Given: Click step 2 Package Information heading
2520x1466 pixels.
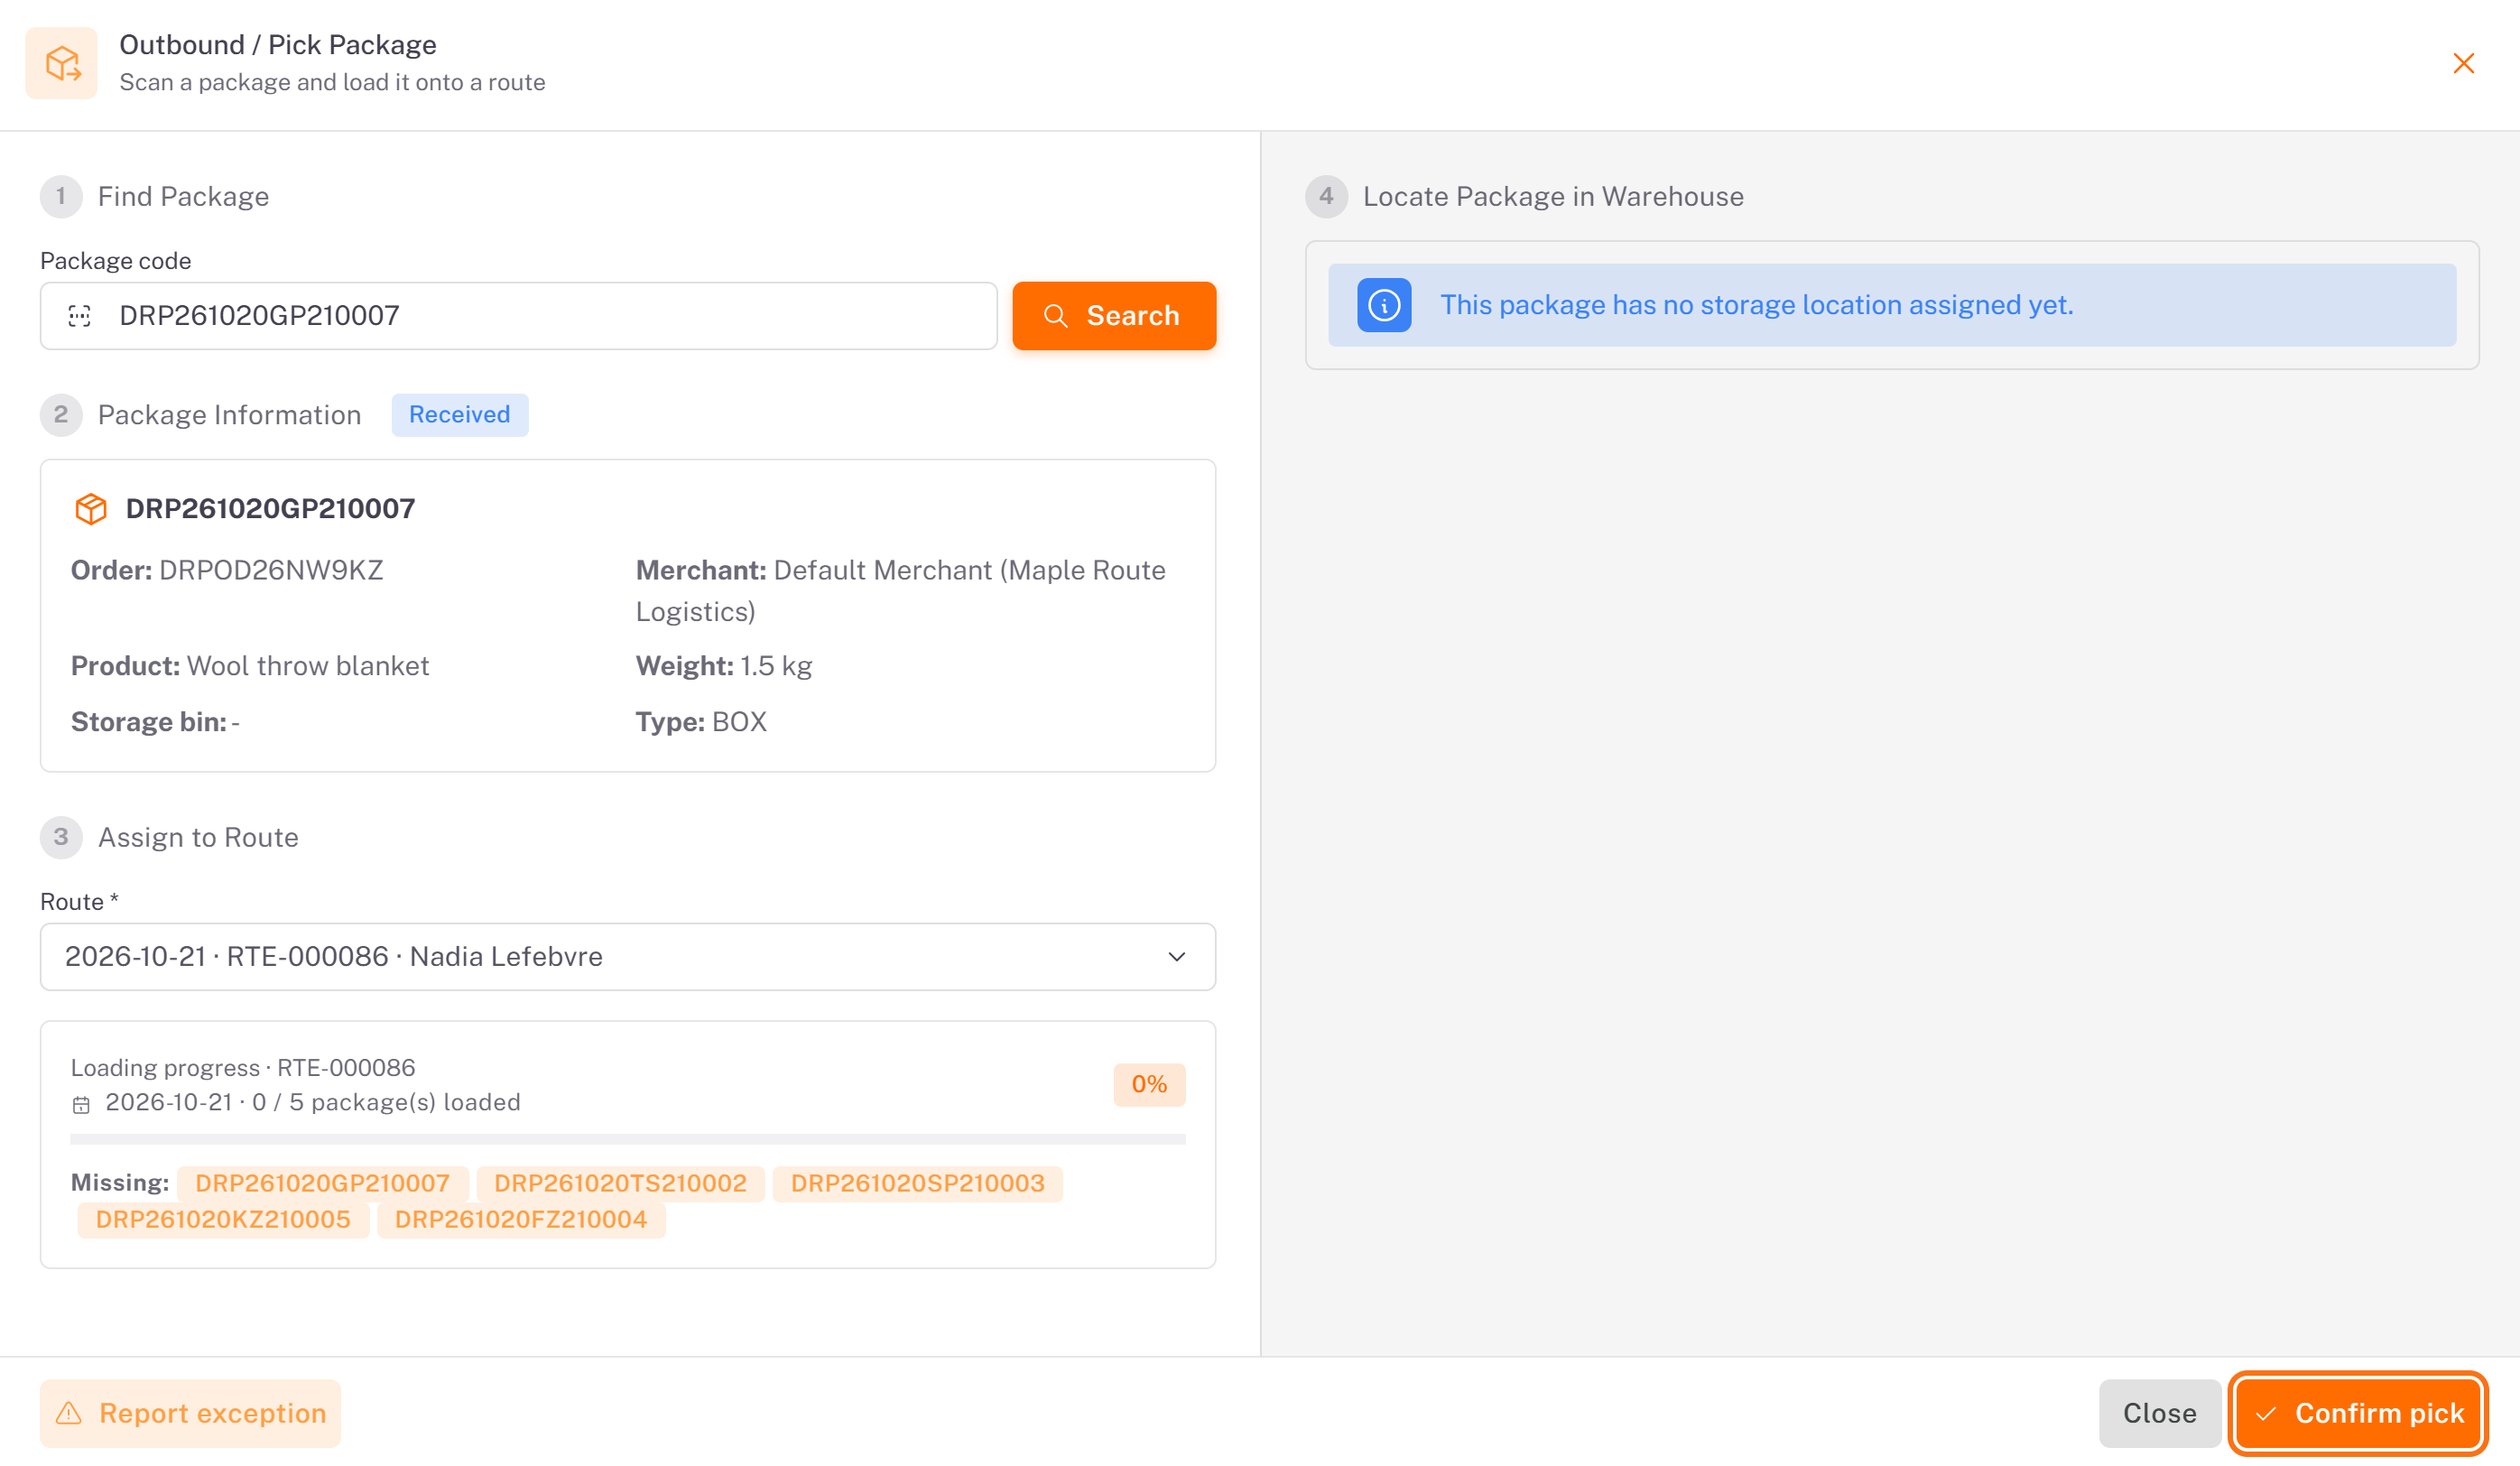Looking at the screenshot, I should [x=230, y=415].
